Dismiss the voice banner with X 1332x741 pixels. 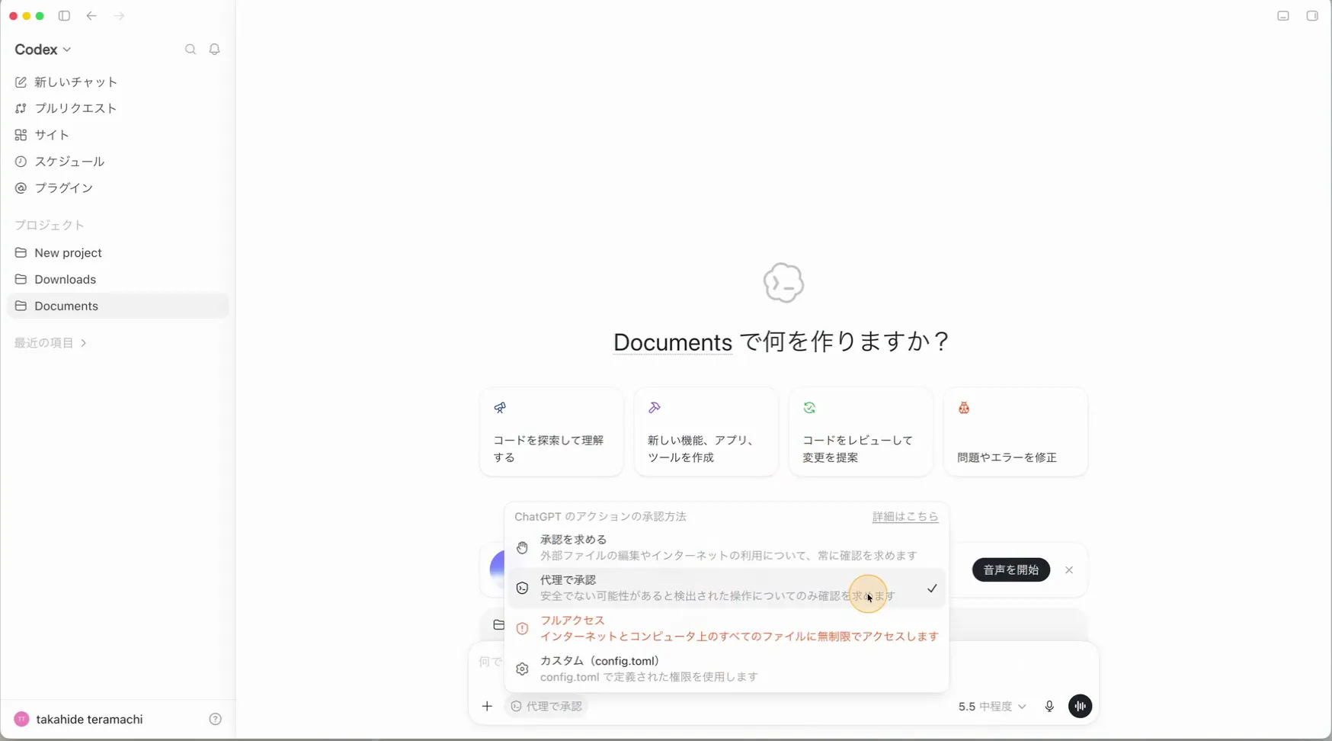click(1069, 570)
